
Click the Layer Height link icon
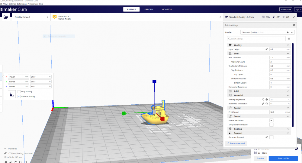[267, 49]
